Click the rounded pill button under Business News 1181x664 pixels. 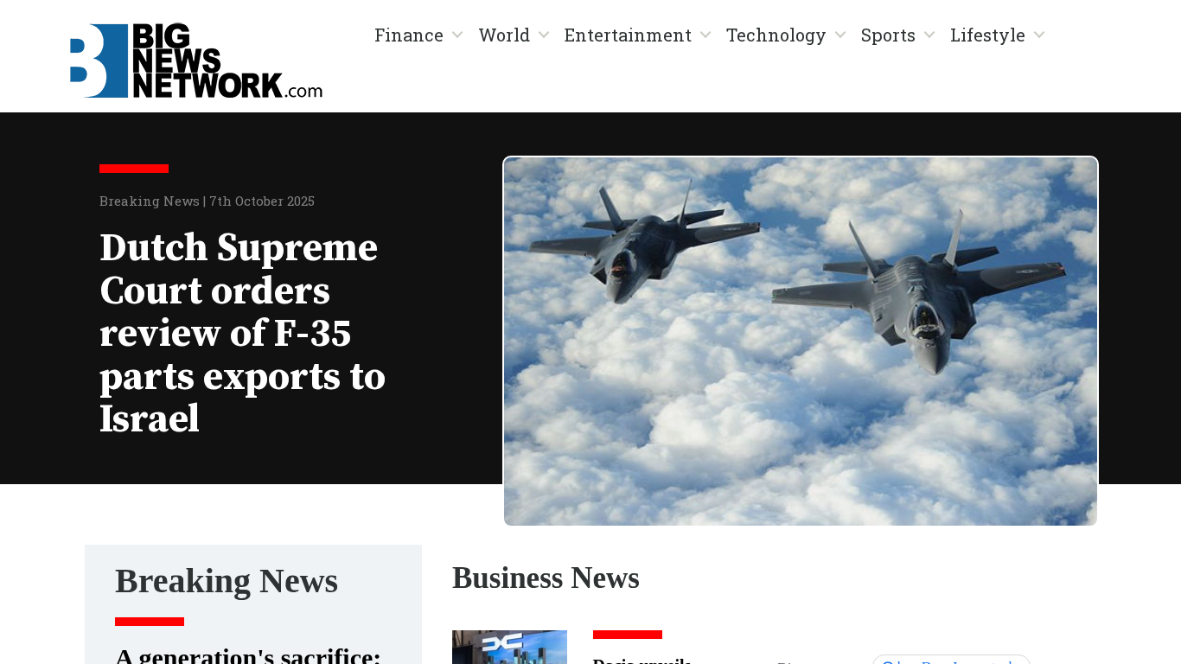click(951, 660)
